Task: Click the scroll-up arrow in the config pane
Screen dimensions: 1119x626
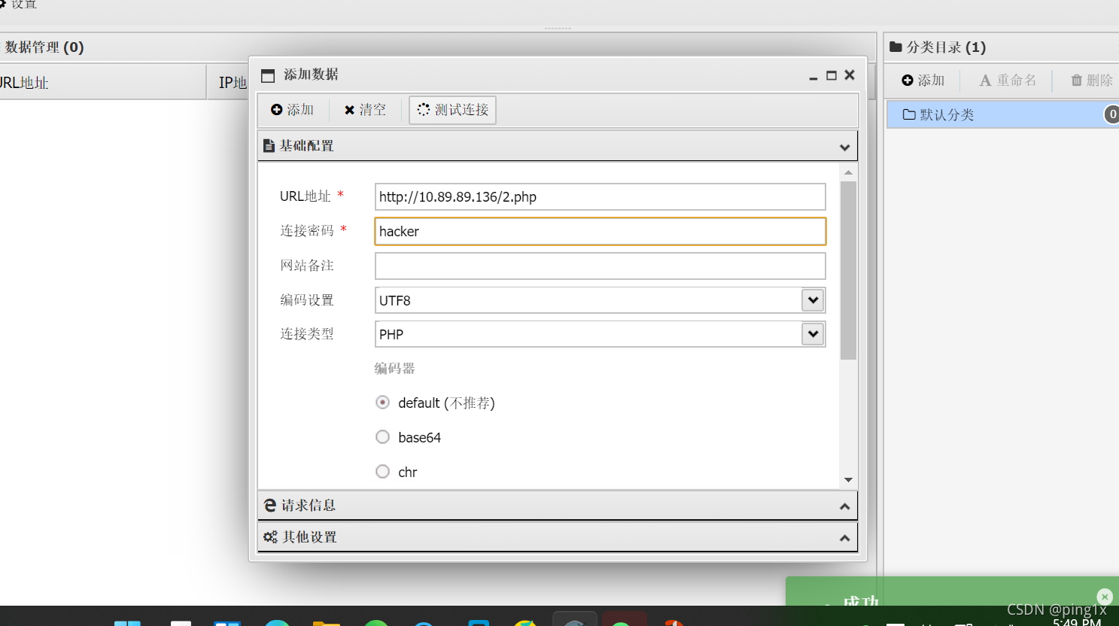Action: [x=848, y=173]
